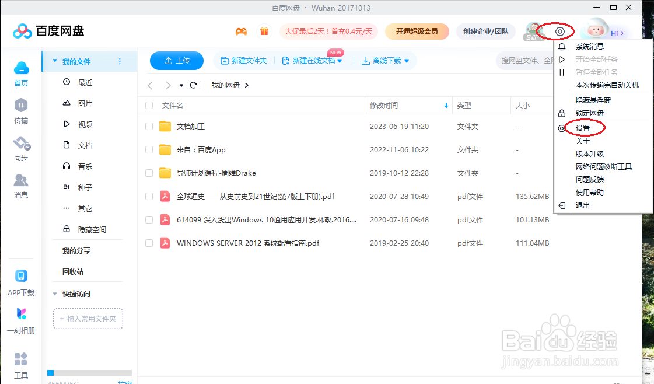Check the 来自：百度App row checkbox

(149, 150)
